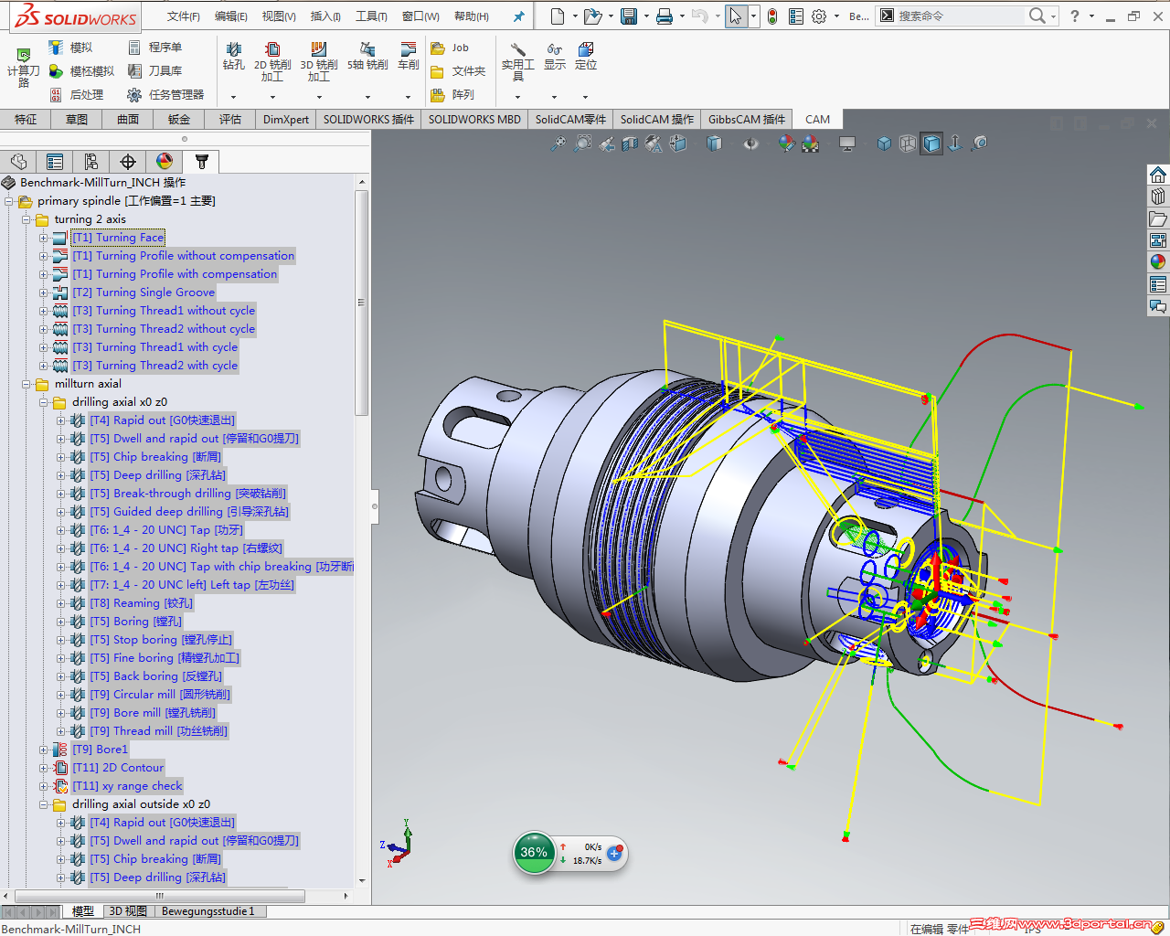The width and height of the screenshot is (1170, 936).
Task: Expand the [T1] Turning Face operation
Action: [43, 238]
